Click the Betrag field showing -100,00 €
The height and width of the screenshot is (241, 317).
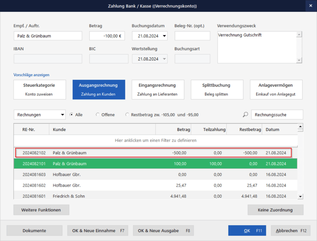tap(107, 36)
